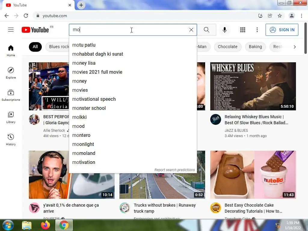Viewport: 308px width, 231px height.
Task: Select "mohabbat dagh ki surat" suggestion
Action: (133, 54)
